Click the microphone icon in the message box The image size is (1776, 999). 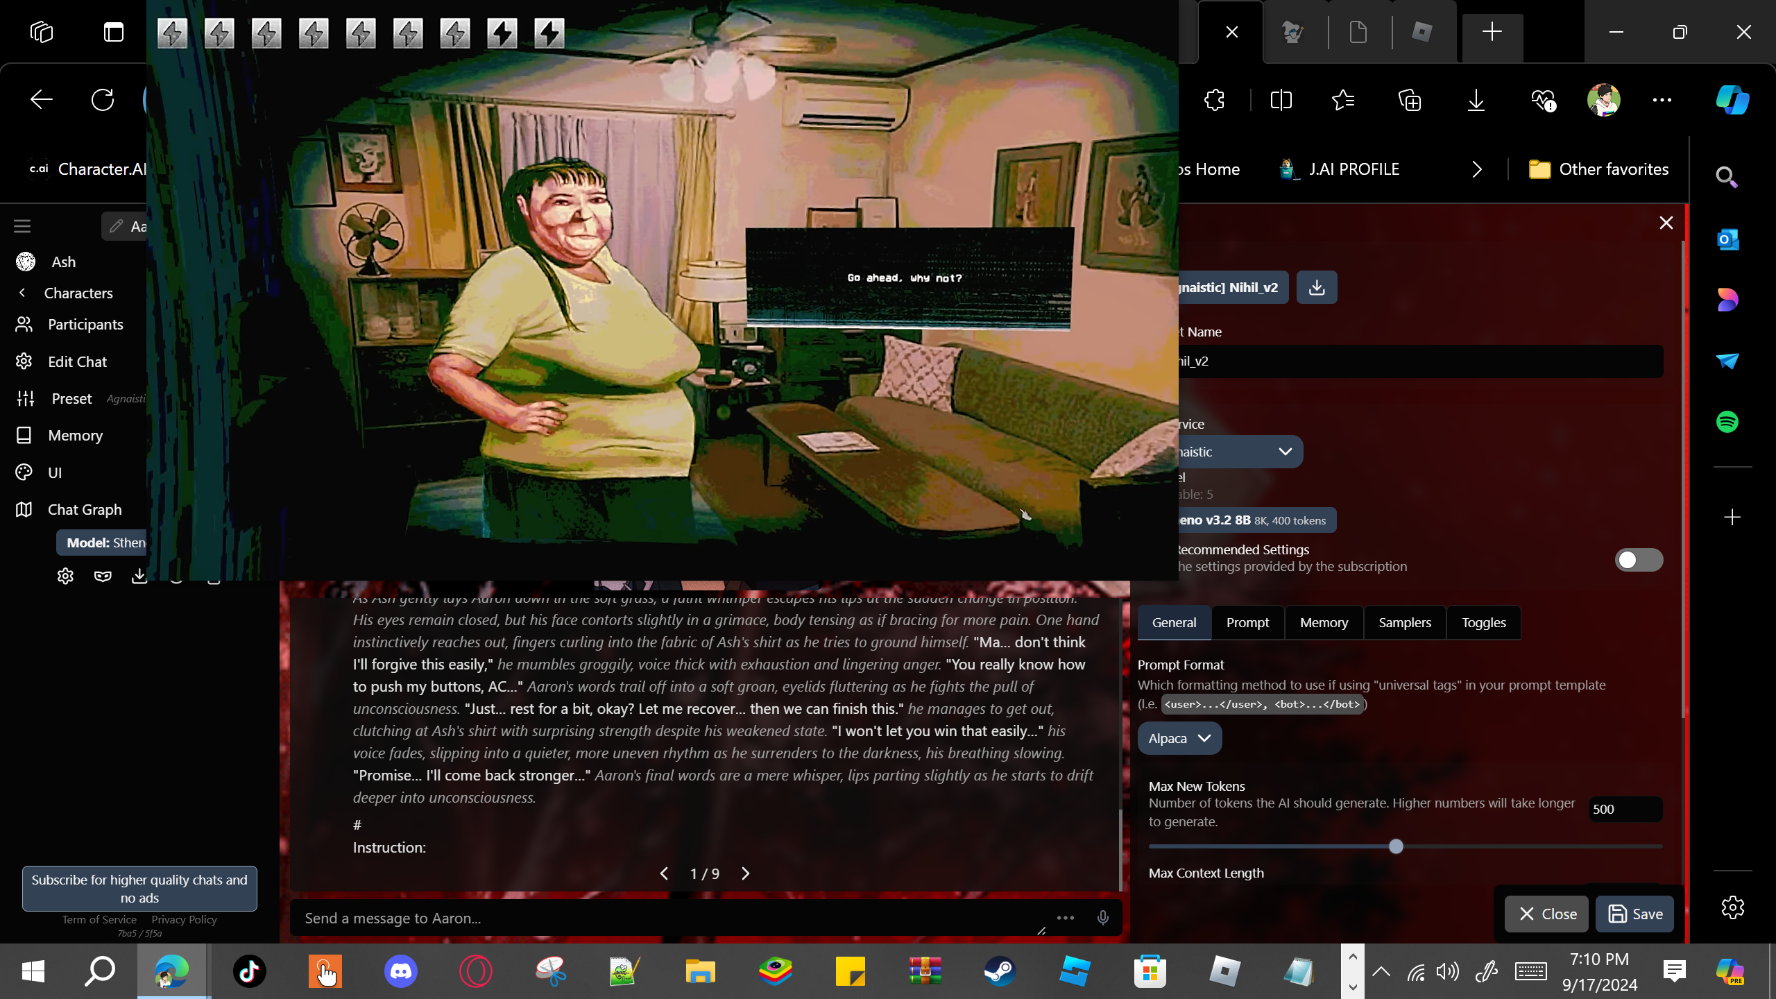coord(1102,918)
